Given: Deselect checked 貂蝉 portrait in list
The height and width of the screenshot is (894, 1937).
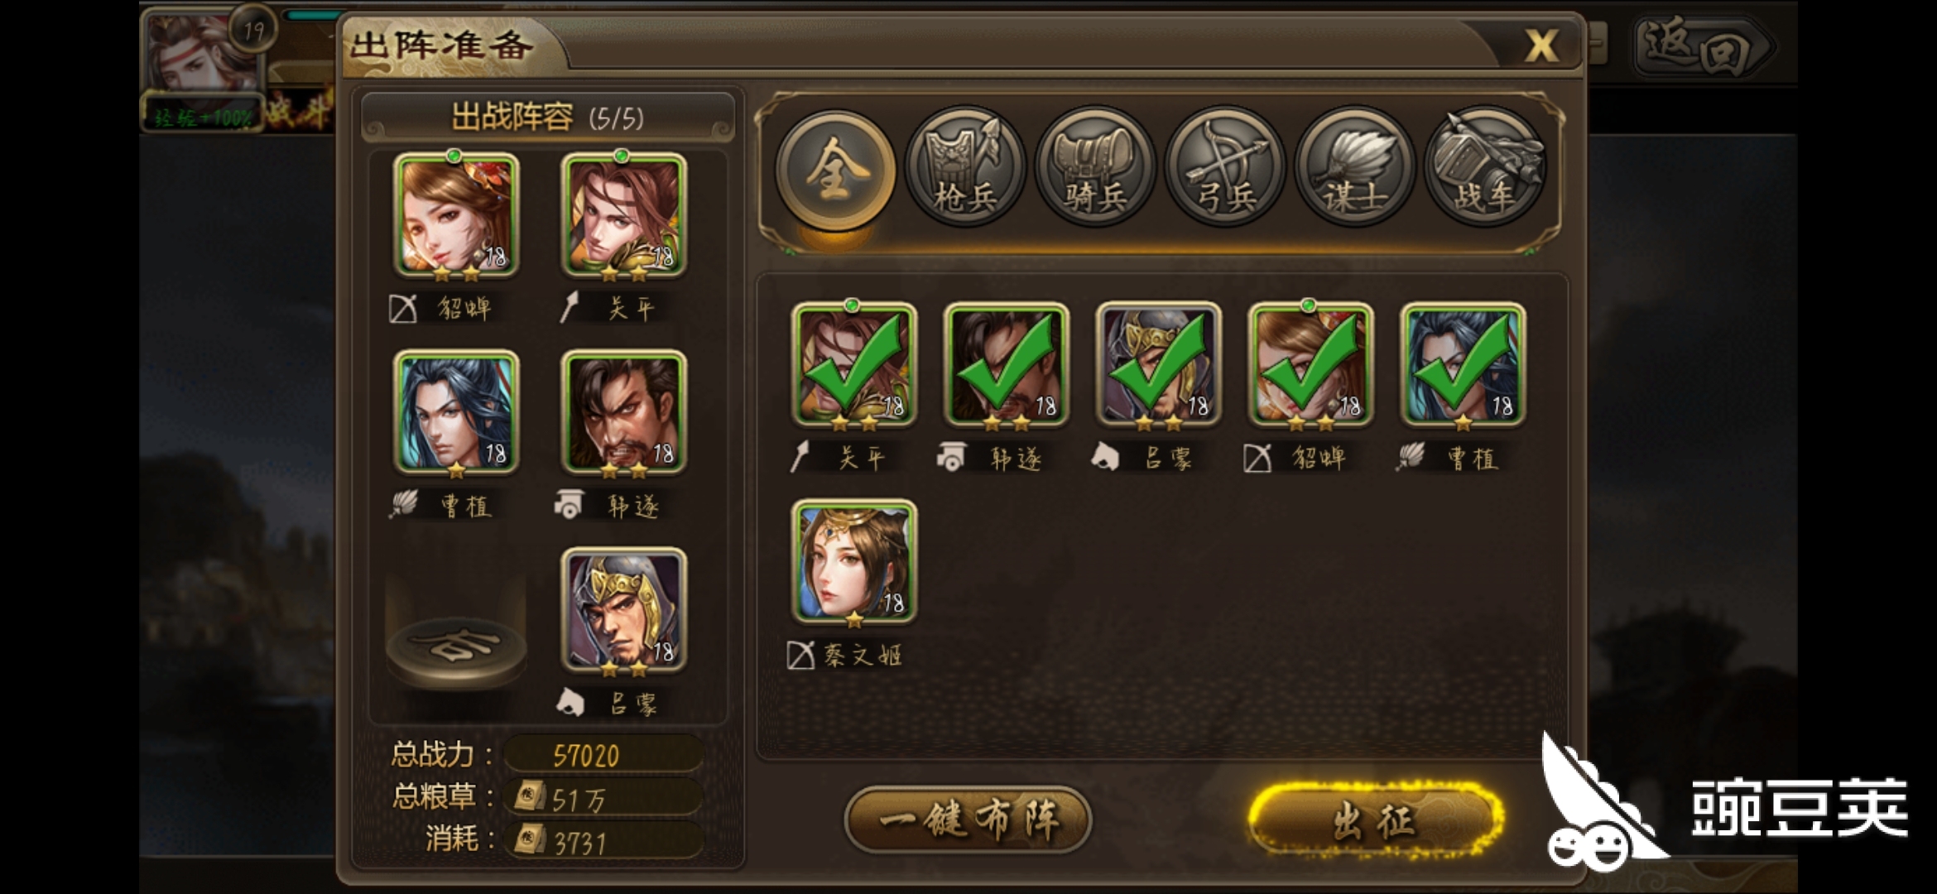Looking at the screenshot, I should click(x=1311, y=365).
